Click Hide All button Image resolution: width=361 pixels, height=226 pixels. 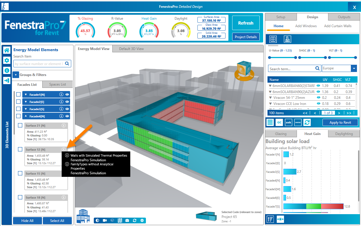(x=28, y=221)
